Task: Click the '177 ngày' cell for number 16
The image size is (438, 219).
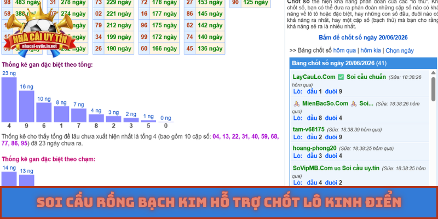Action: click(165, 14)
